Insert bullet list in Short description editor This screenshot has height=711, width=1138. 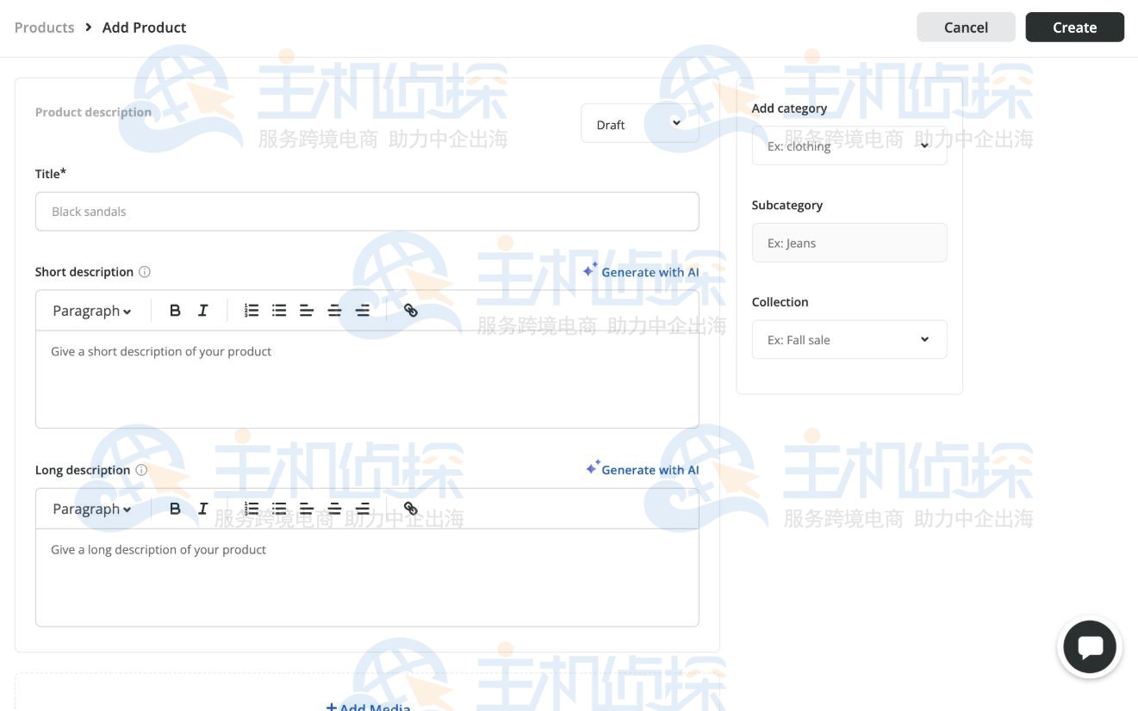point(279,311)
